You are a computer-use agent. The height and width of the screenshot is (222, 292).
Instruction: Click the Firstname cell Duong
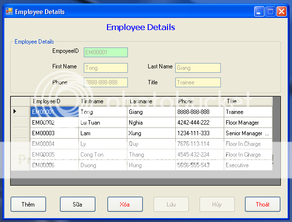[103, 165]
